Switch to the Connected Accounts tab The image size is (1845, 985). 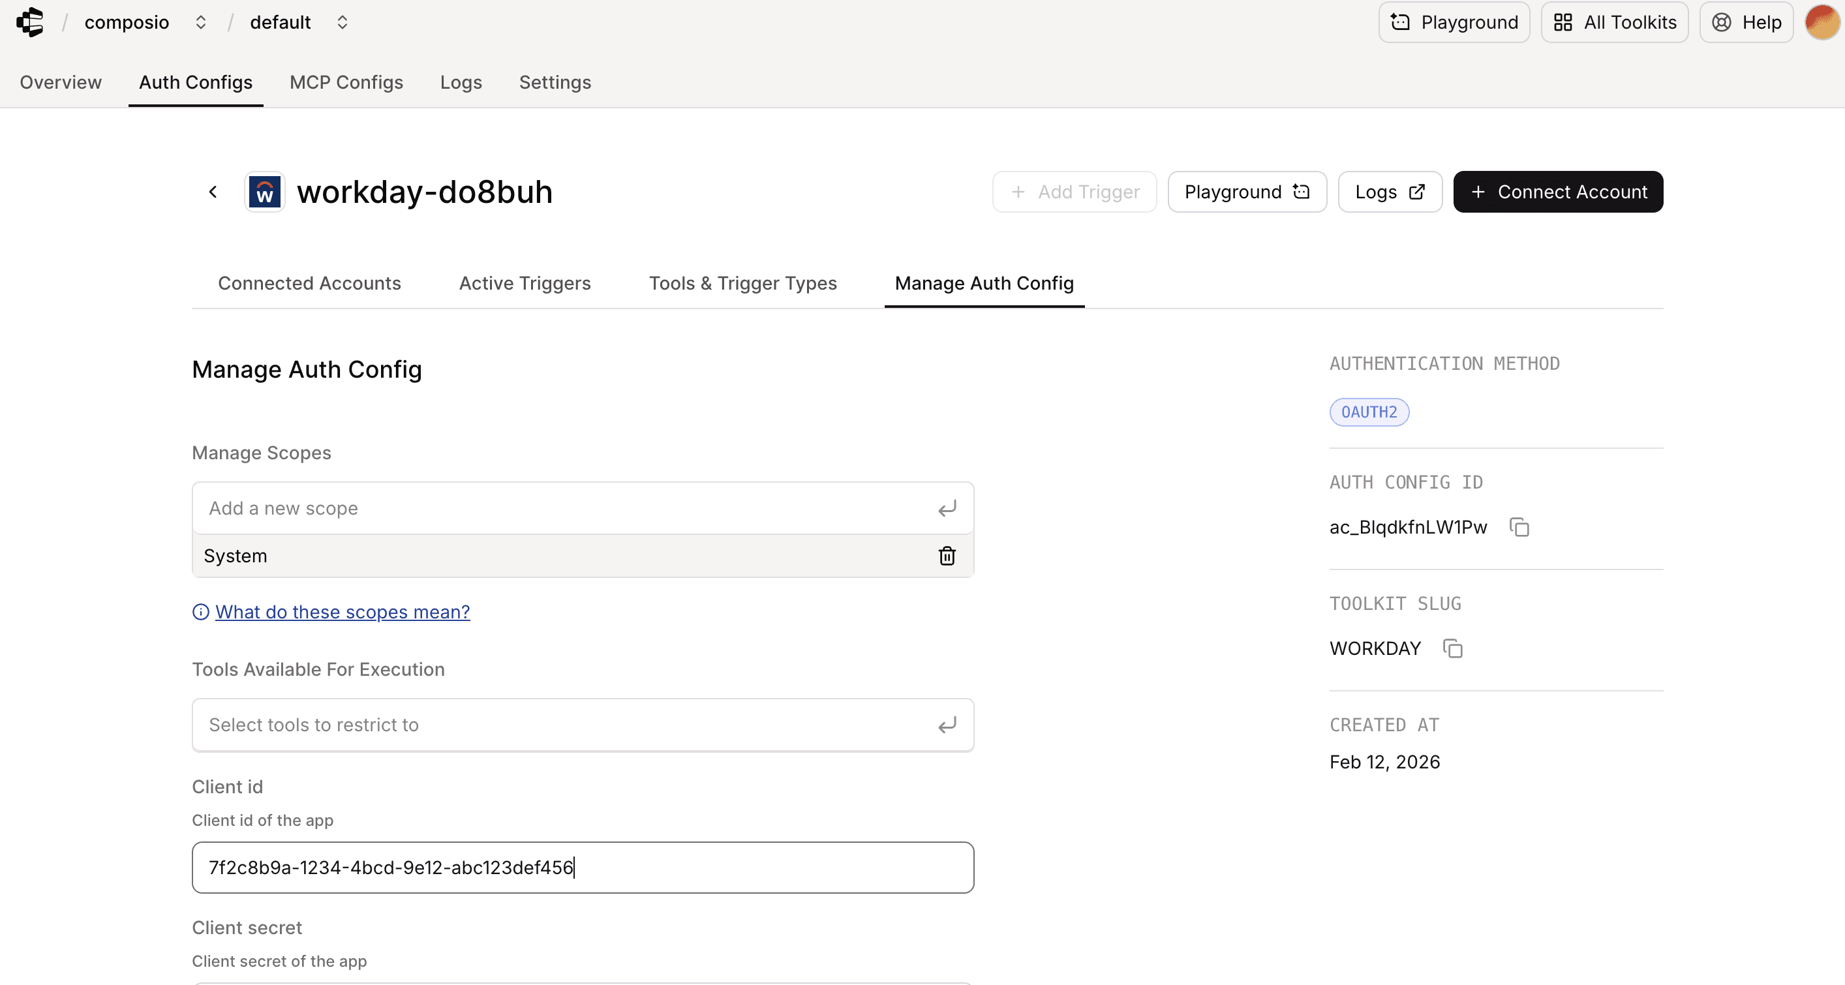click(309, 283)
